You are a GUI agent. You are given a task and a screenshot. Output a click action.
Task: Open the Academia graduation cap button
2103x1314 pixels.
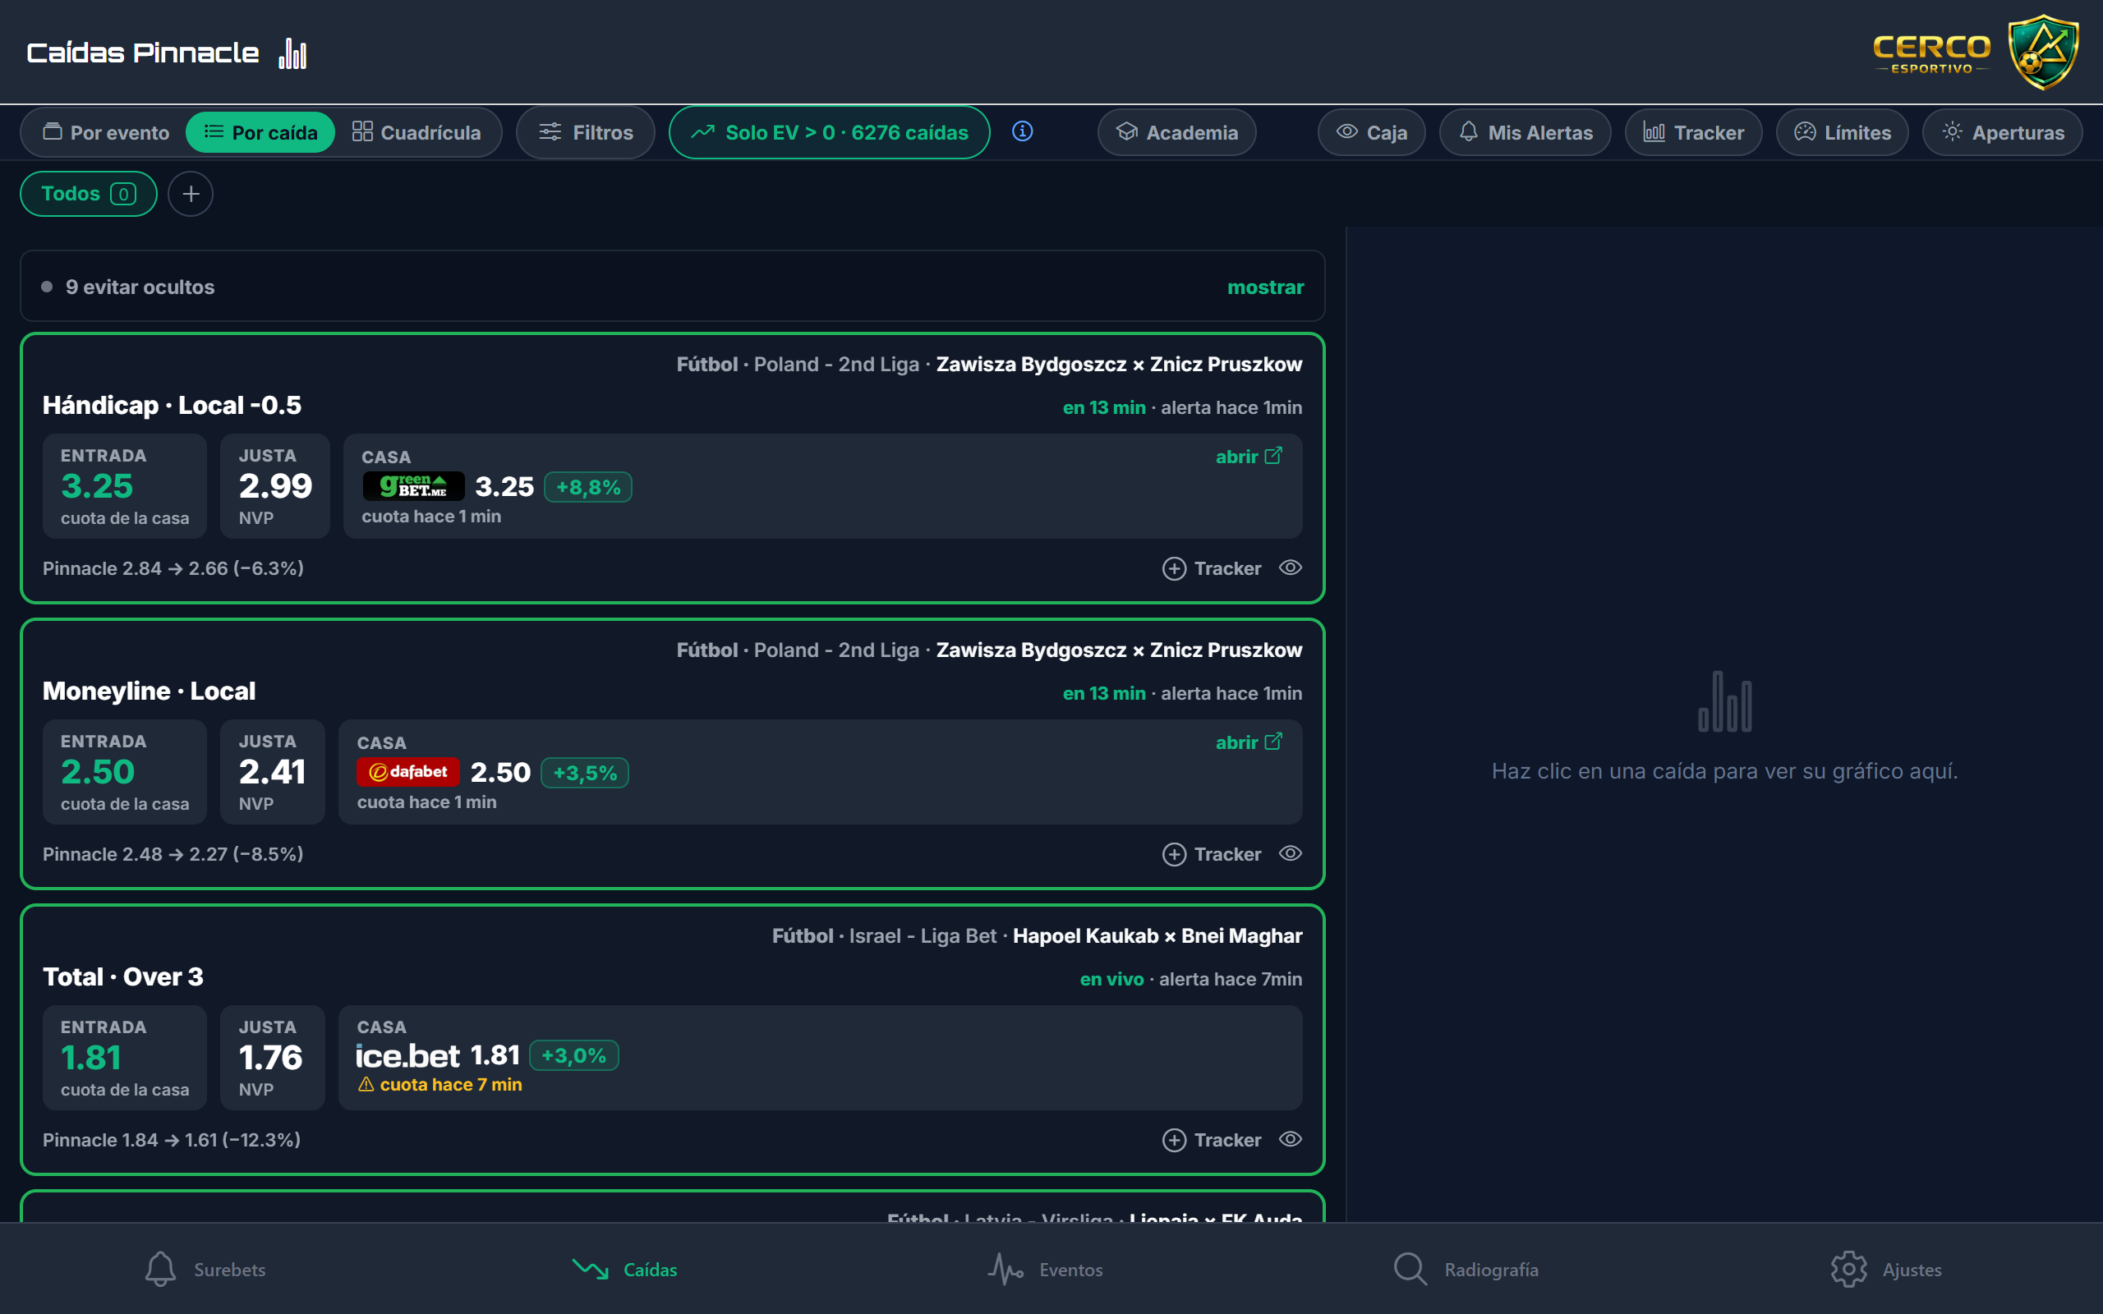(x=1176, y=132)
